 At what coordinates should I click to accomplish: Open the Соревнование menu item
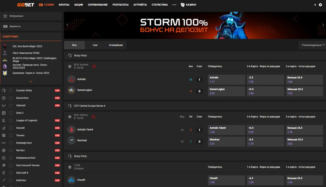tap(98, 5)
